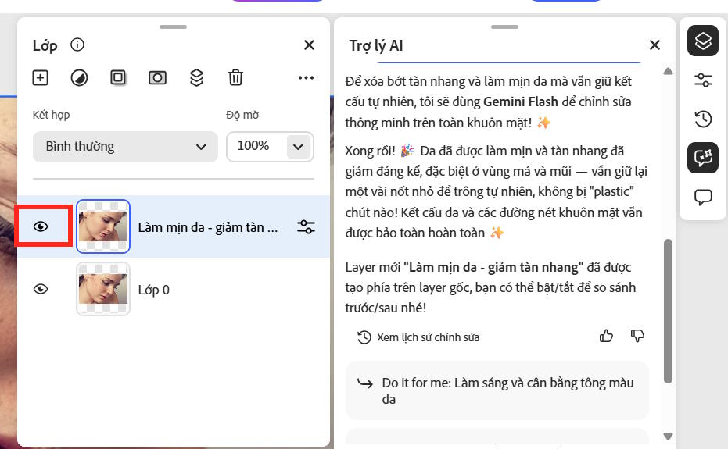The height and width of the screenshot is (449, 728).
Task: Open history clock icon in right sidebar
Action: pos(703,119)
